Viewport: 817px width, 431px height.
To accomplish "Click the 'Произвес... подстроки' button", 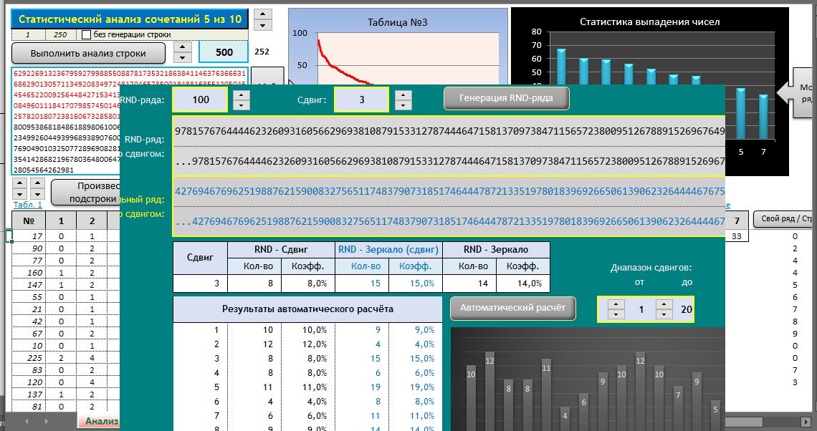I will (86, 192).
